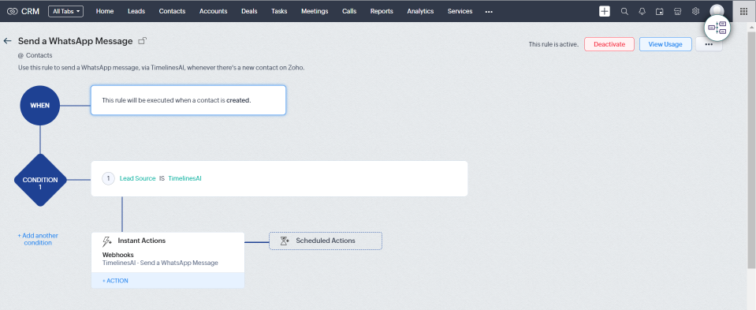Viewport: 756px width, 310px height.
Task: Open the All Tabs dropdown
Action: pyautogui.click(x=65, y=11)
